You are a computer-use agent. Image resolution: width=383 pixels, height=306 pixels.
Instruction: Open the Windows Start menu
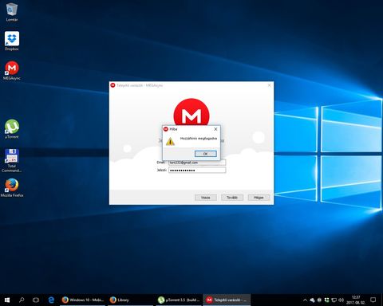pyautogui.click(x=7, y=300)
